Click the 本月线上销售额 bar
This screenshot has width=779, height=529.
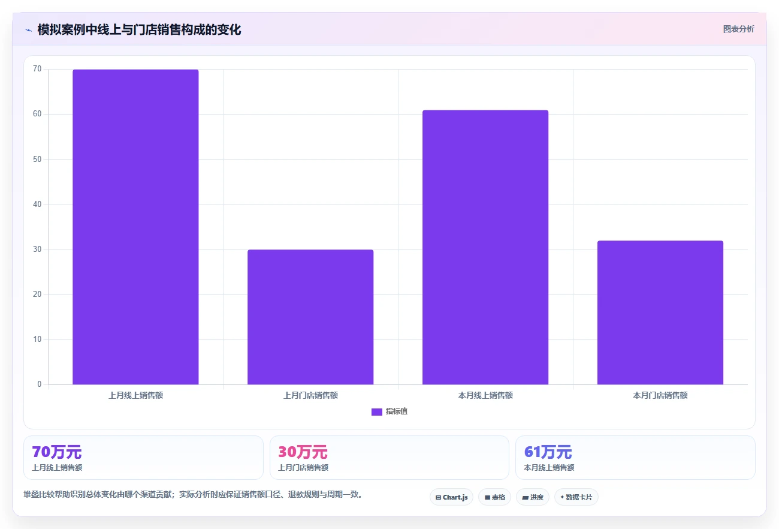(x=485, y=247)
